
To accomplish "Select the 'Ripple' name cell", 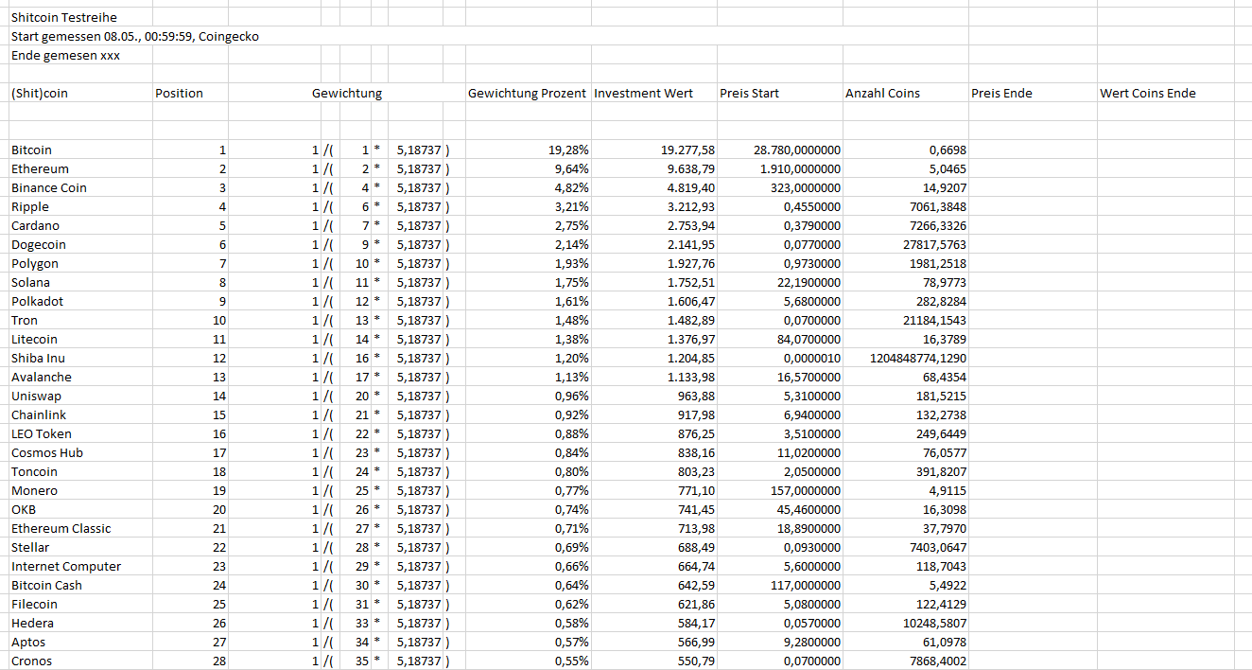I will (81, 206).
